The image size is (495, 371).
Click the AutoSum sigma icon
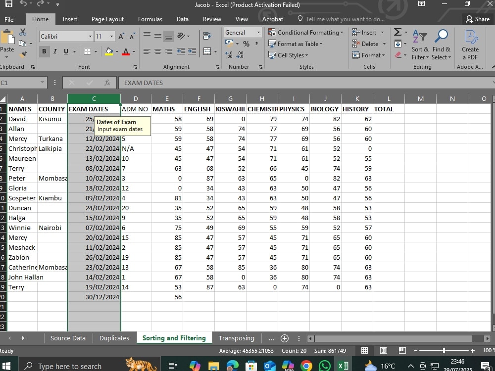click(x=398, y=32)
